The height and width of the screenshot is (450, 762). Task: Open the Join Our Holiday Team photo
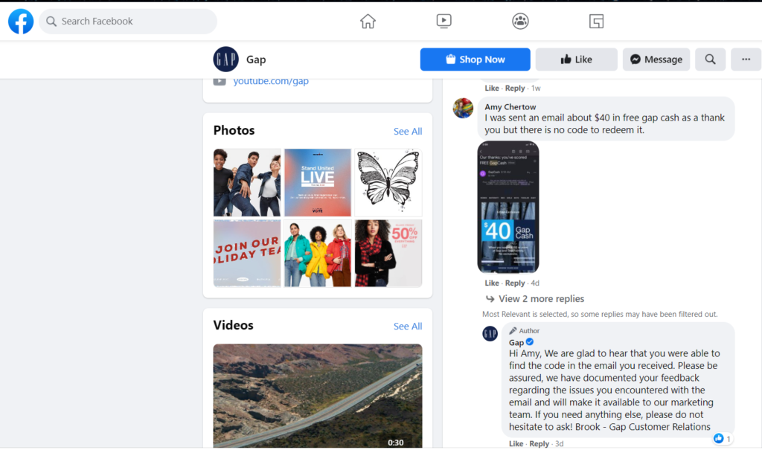[x=247, y=253]
